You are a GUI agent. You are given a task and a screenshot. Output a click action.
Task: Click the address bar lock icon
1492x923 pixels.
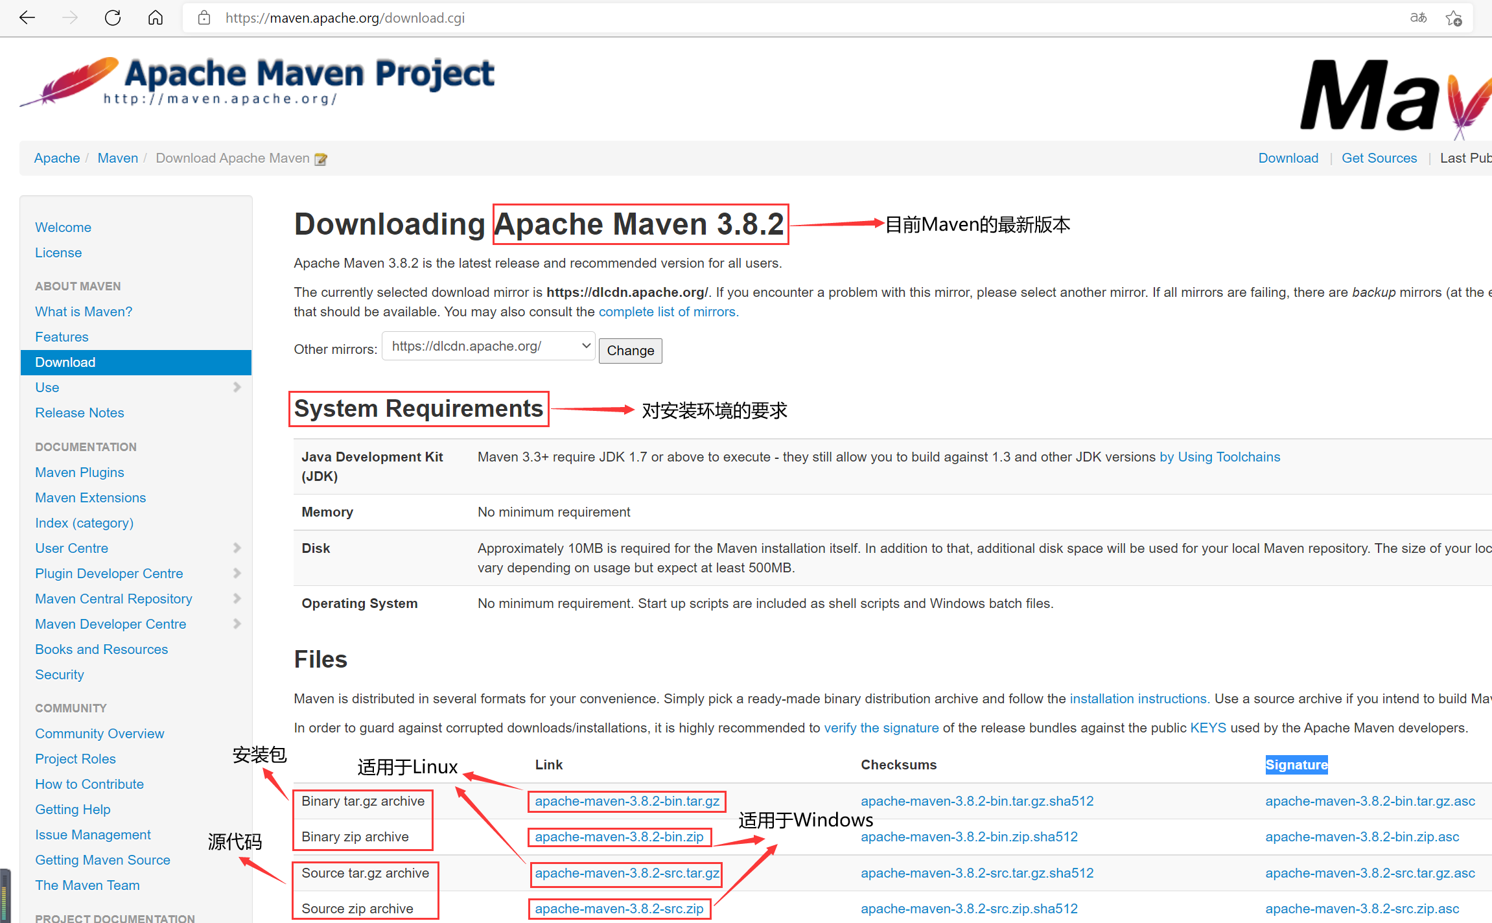(x=204, y=18)
